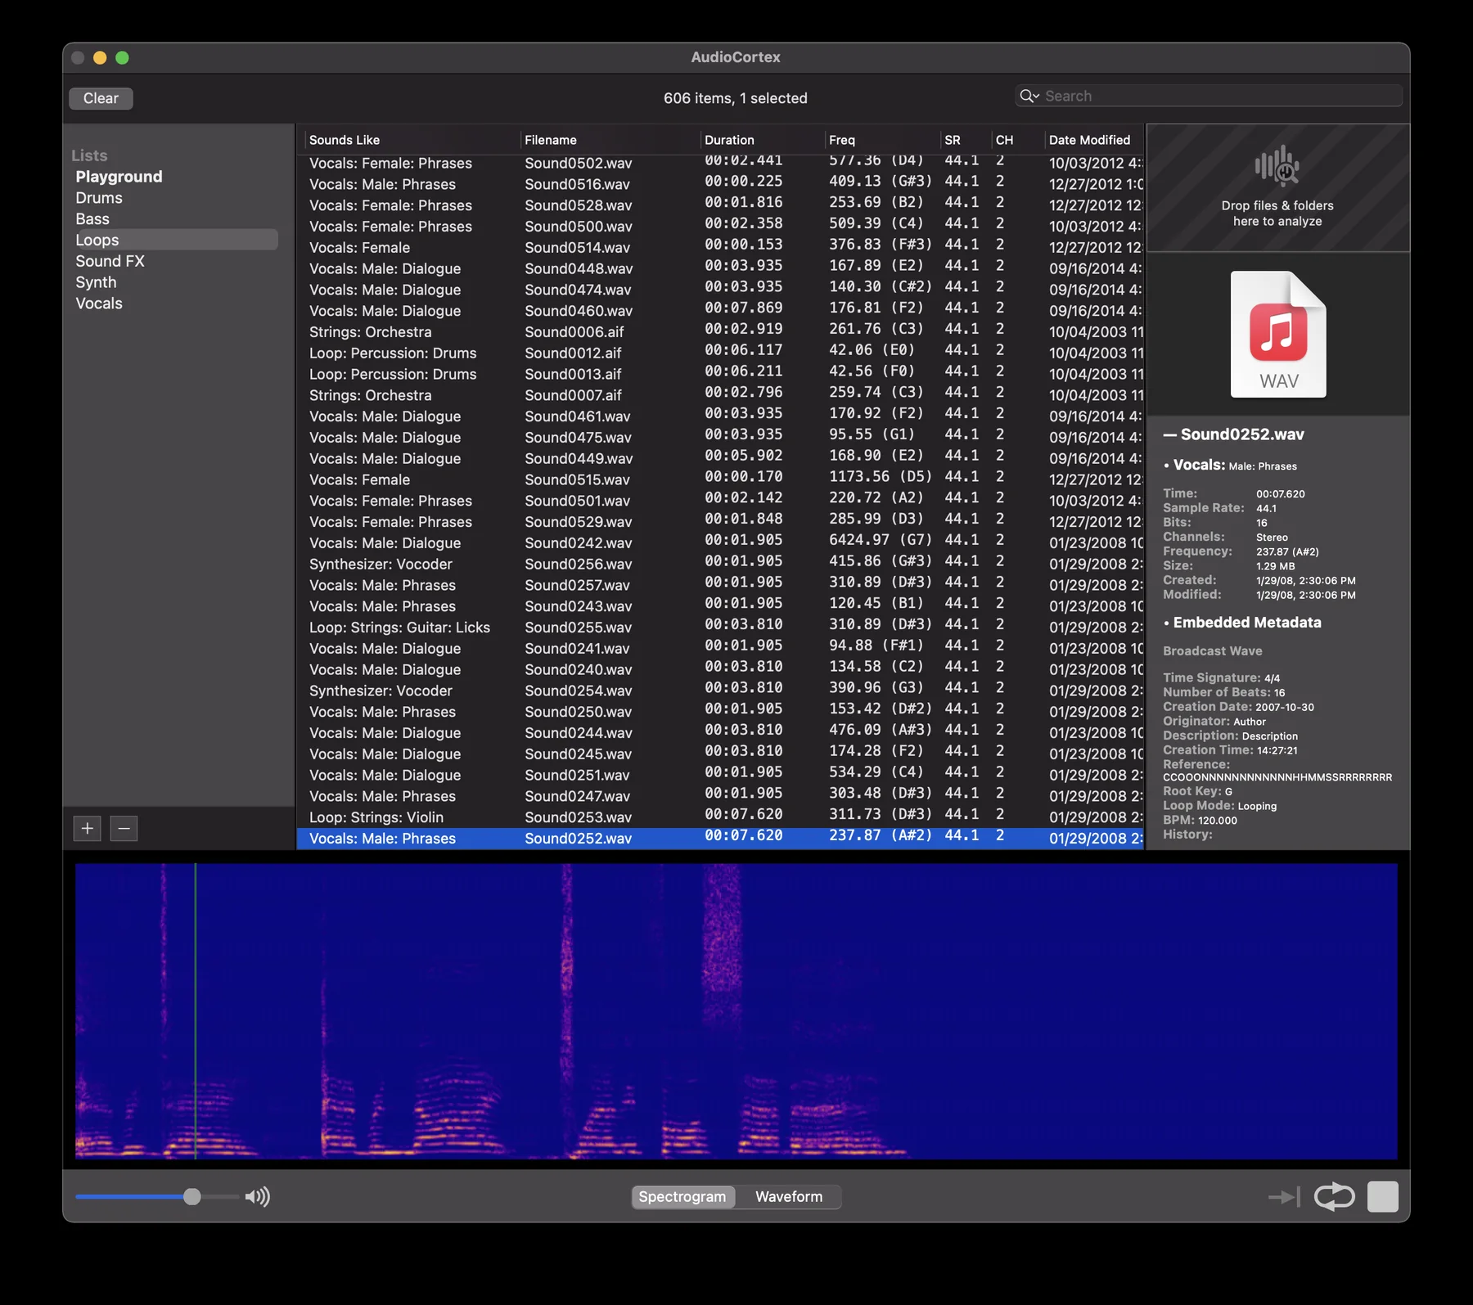1473x1305 pixels.
Task: Sort by the Duration column header
Action: pyautogui.click(x=762, y=140)
